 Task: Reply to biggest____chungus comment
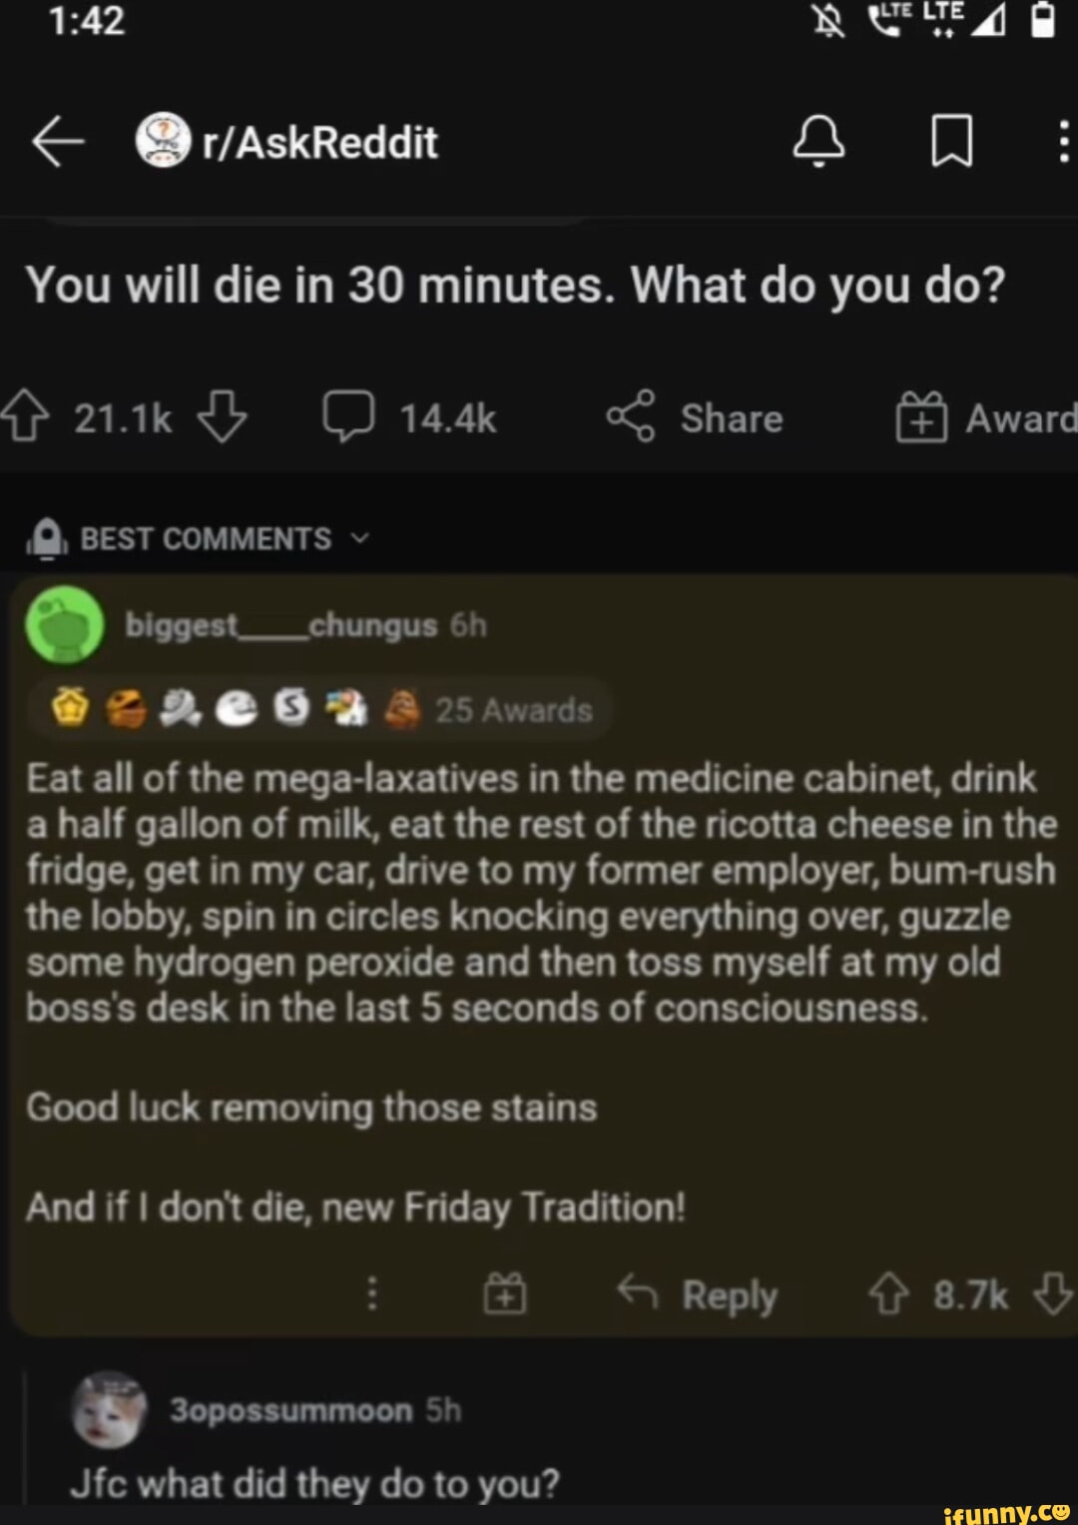[x=699, y=1295]
